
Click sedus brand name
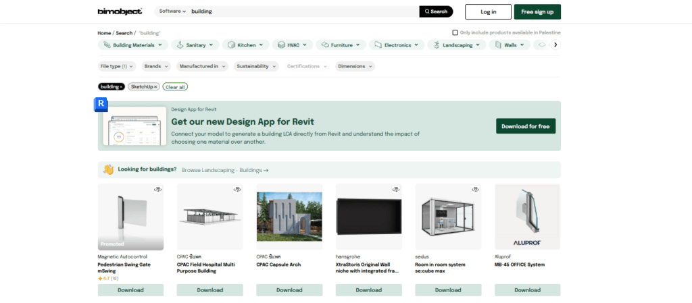[422, 256]
